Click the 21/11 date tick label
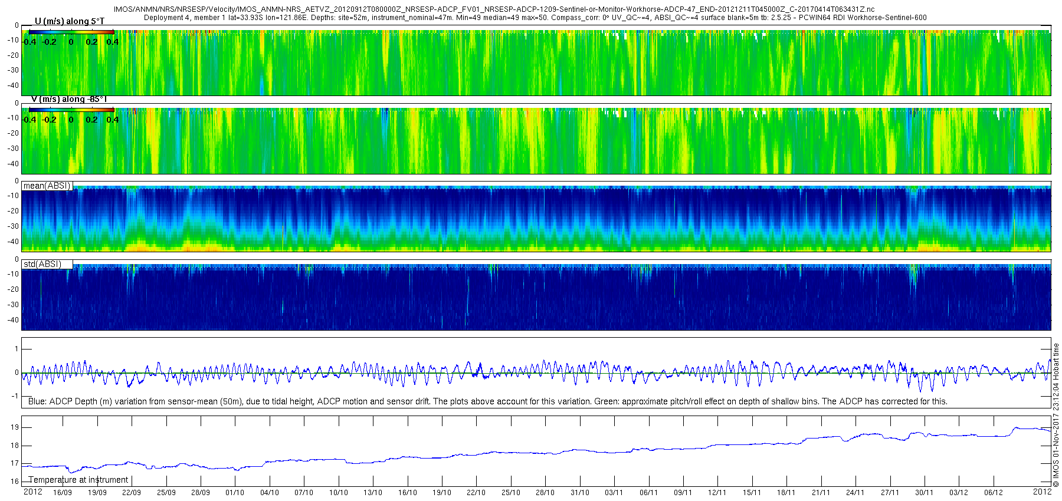This screenshot has width=1062, height=501. (821, 493)
